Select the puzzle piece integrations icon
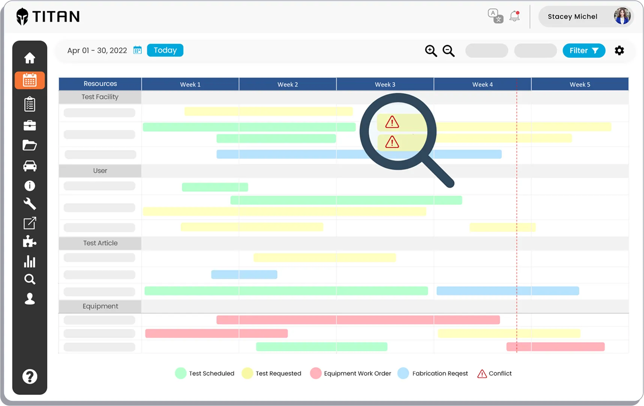644x406 pixels. click(x=30, y=242)
